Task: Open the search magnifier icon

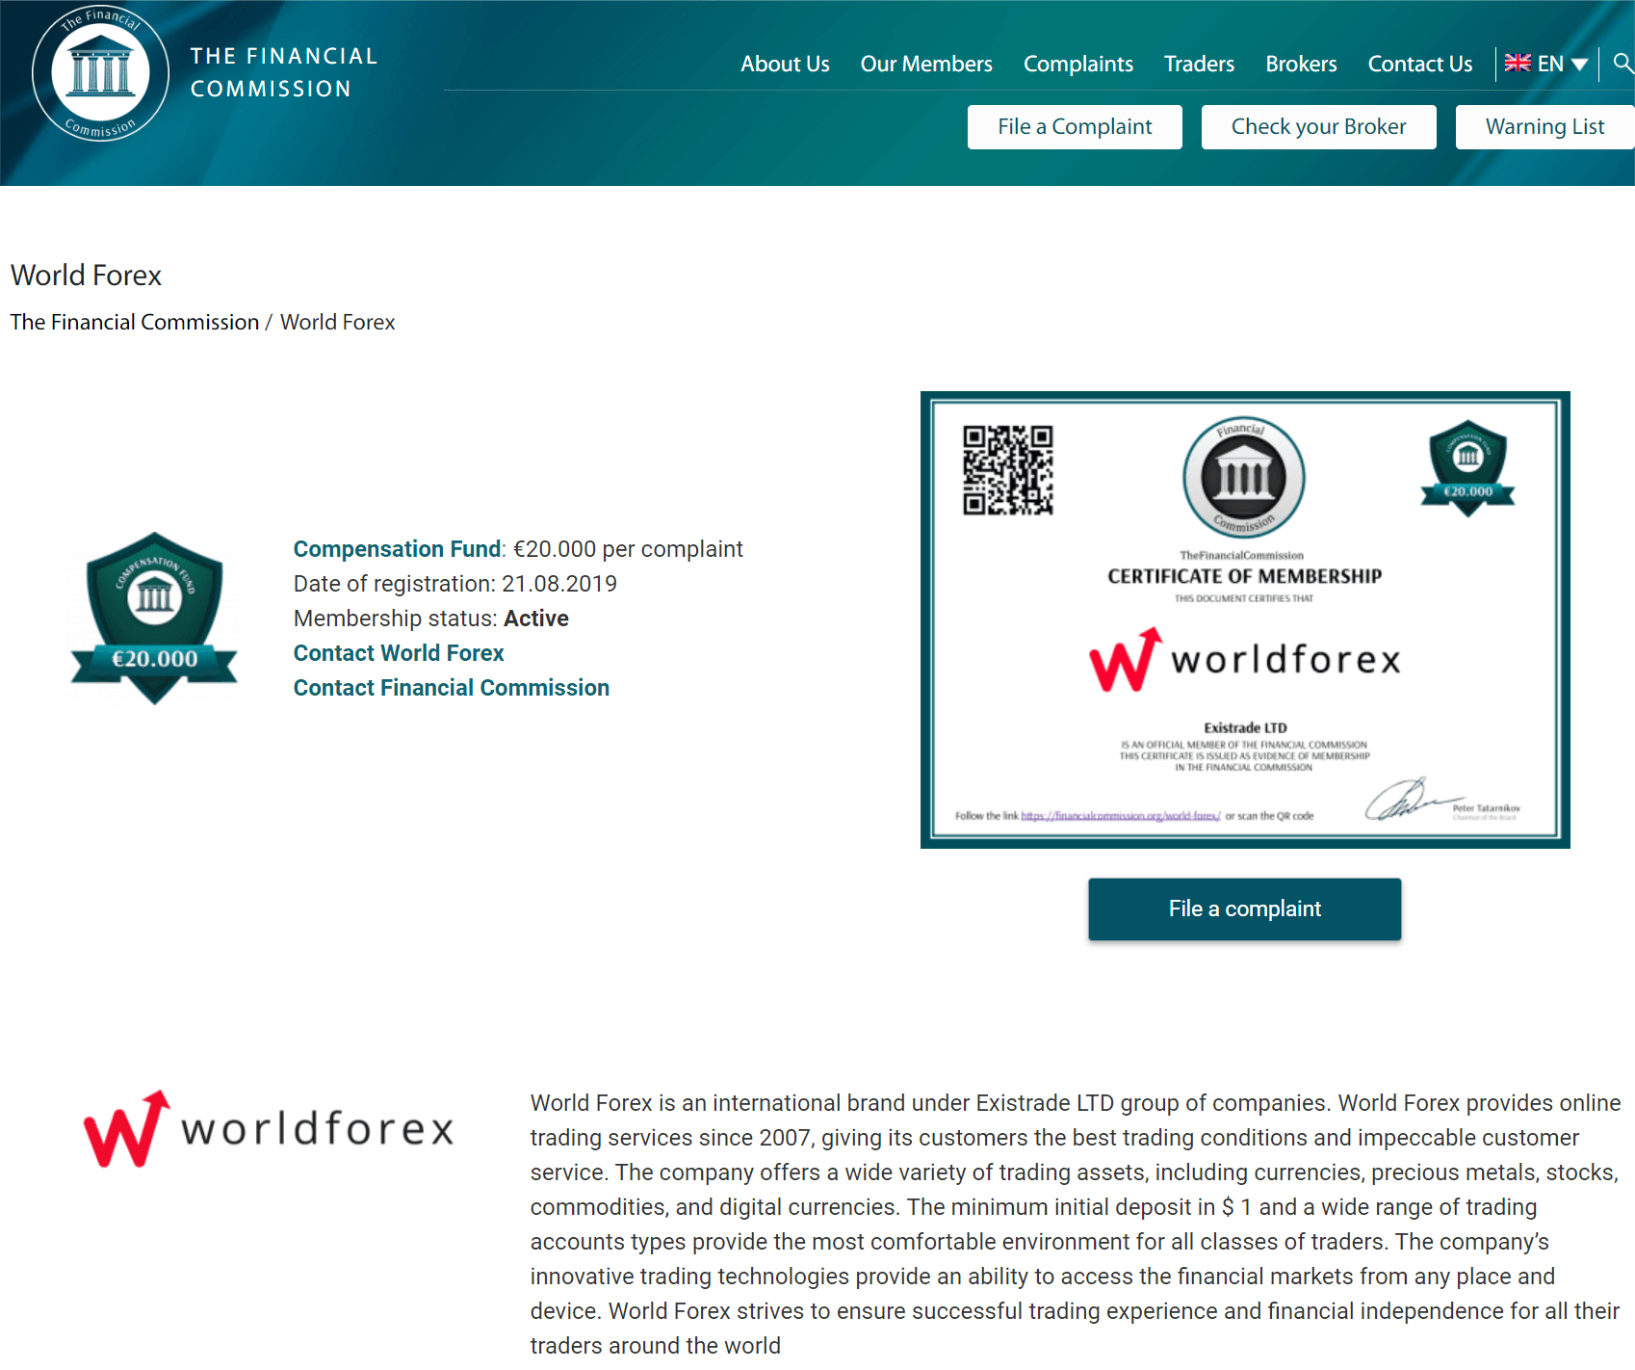Action: [x=1622, y=64]
